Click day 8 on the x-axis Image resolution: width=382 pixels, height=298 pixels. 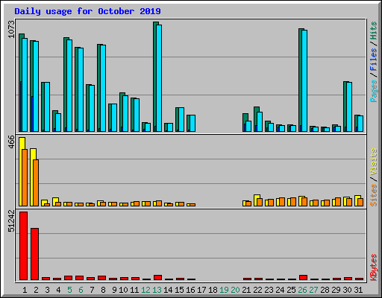tap(103, 290)
